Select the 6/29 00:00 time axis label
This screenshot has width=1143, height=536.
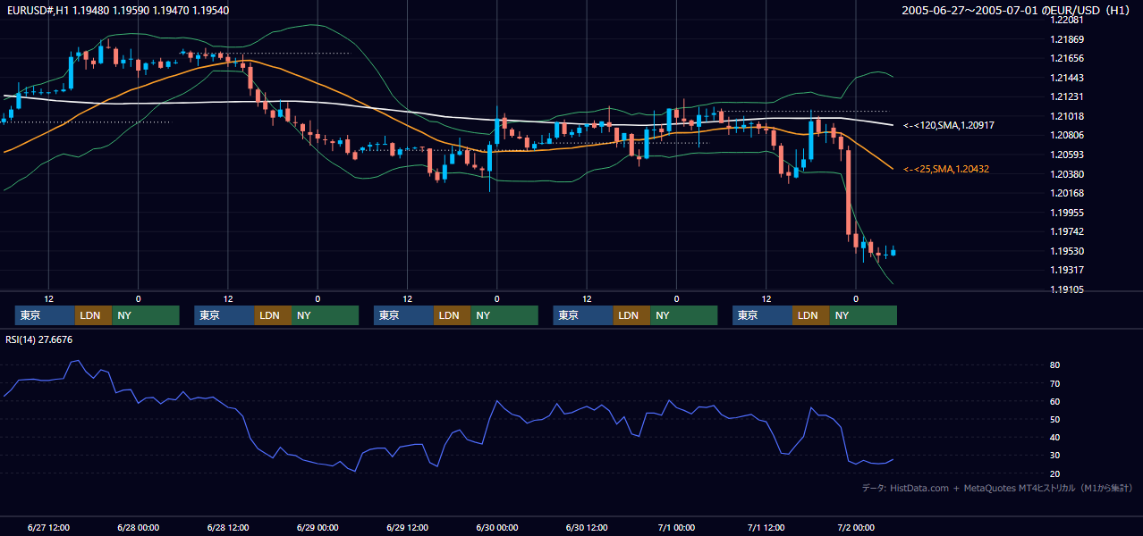tap(317, 527)
